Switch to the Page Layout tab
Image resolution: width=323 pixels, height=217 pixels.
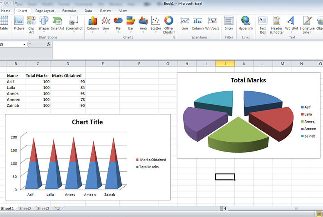45,11
